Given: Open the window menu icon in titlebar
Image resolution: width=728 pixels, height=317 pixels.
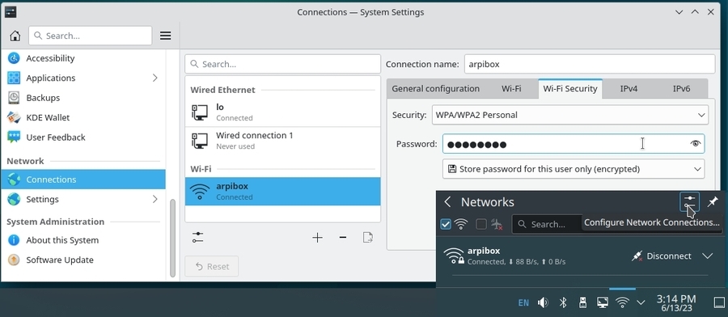Looking at the screenshot, I should pyautogui.click(x=11, y=11).
